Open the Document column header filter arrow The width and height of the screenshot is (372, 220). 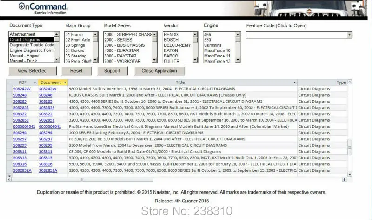[x=65, y=82]
